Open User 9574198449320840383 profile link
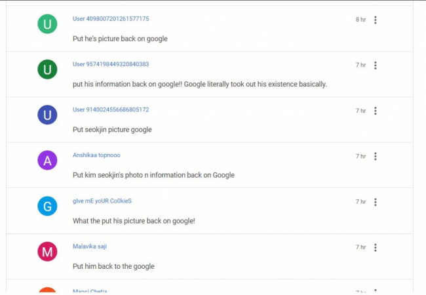This screenshot has width=426, height=295. tap(111, 64)
